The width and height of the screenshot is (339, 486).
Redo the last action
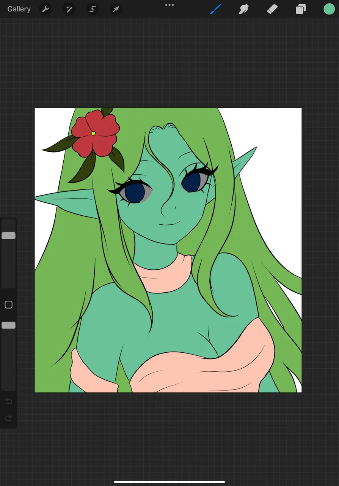click(8, 418)
